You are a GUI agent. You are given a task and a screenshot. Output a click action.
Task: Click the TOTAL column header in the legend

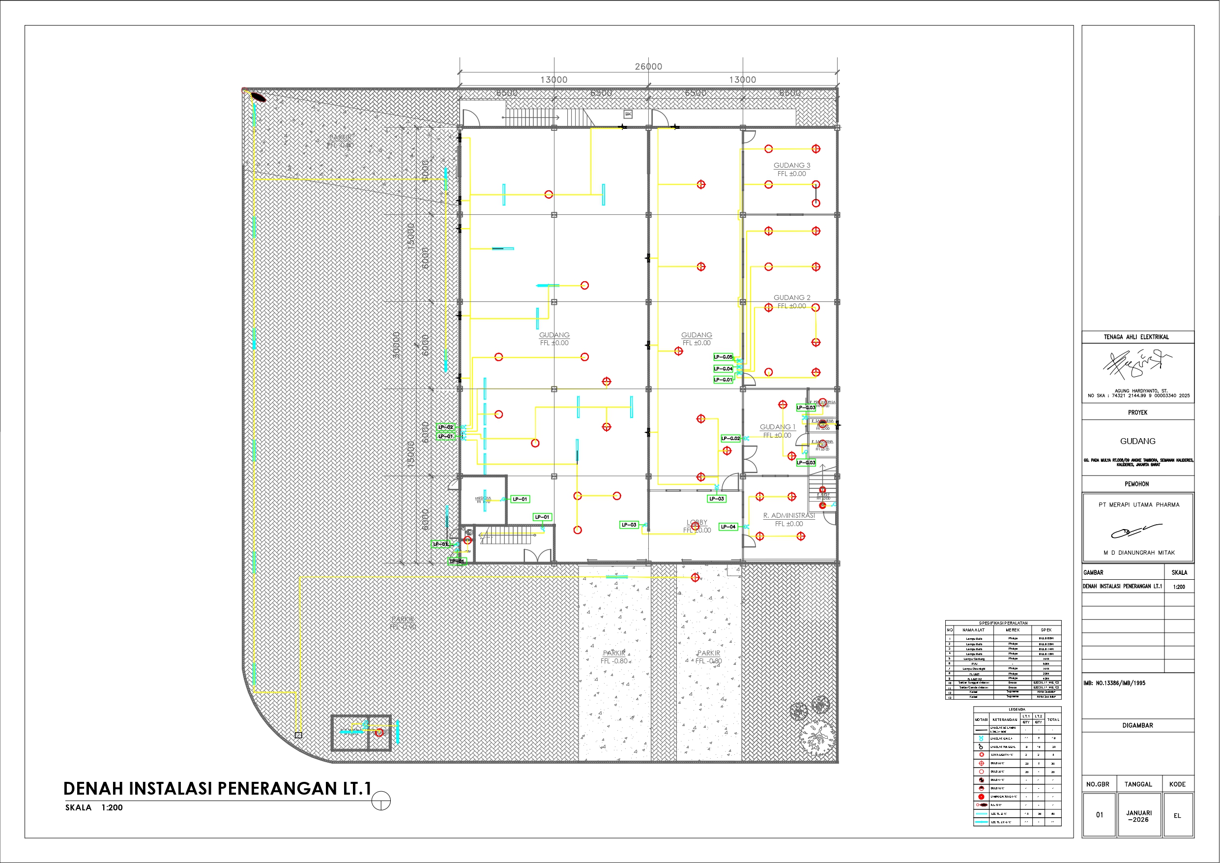click(x=1053, y=720)
